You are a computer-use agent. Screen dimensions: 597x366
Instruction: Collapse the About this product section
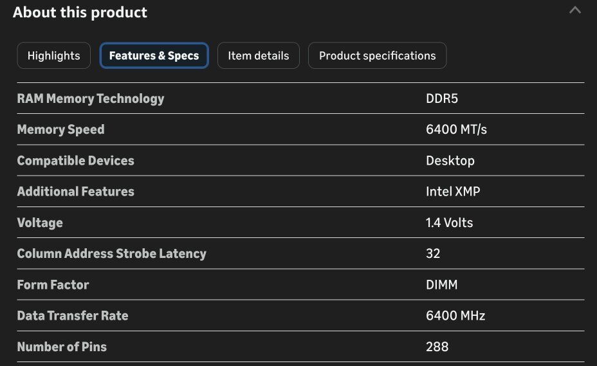click(x=575, y=10)
